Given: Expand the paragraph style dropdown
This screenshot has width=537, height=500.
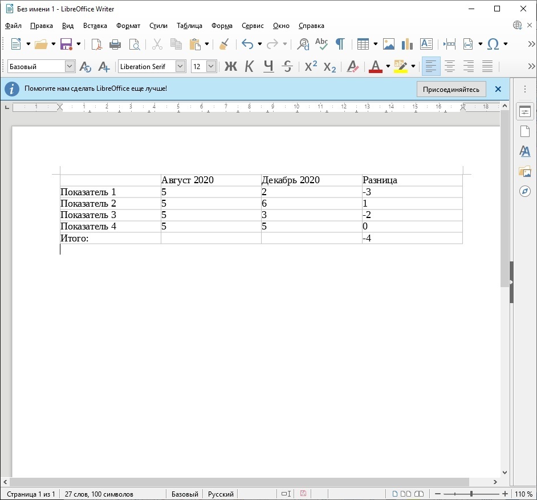Looking at the screenshot, I should [70, 67].
